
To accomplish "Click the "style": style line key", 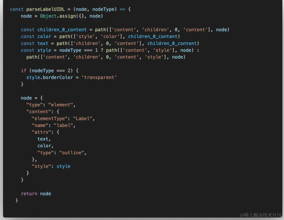I will (x=41, y=166).
